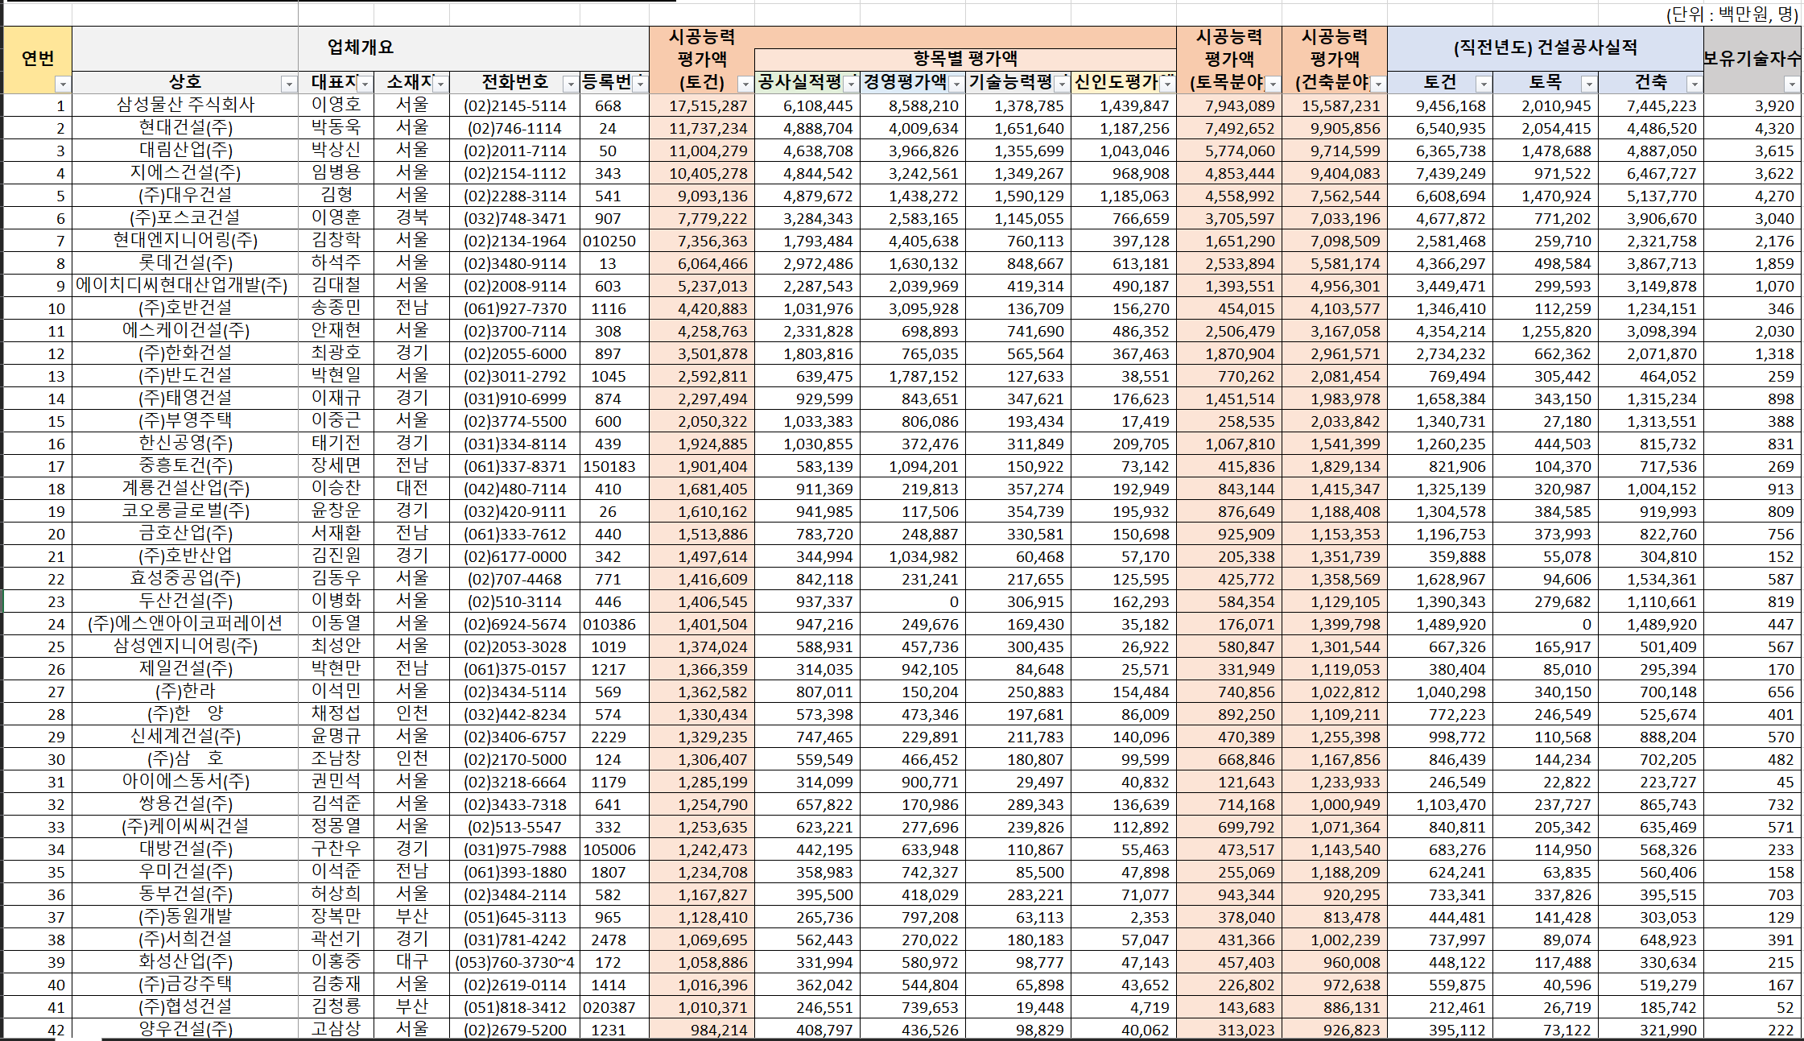Click representative name 태기전
Image resolution: width=1804 pixels, height=1041 pixels.
point(336,443)
